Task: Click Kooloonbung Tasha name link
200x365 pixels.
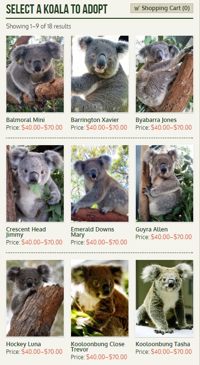Action: (163, 344)
